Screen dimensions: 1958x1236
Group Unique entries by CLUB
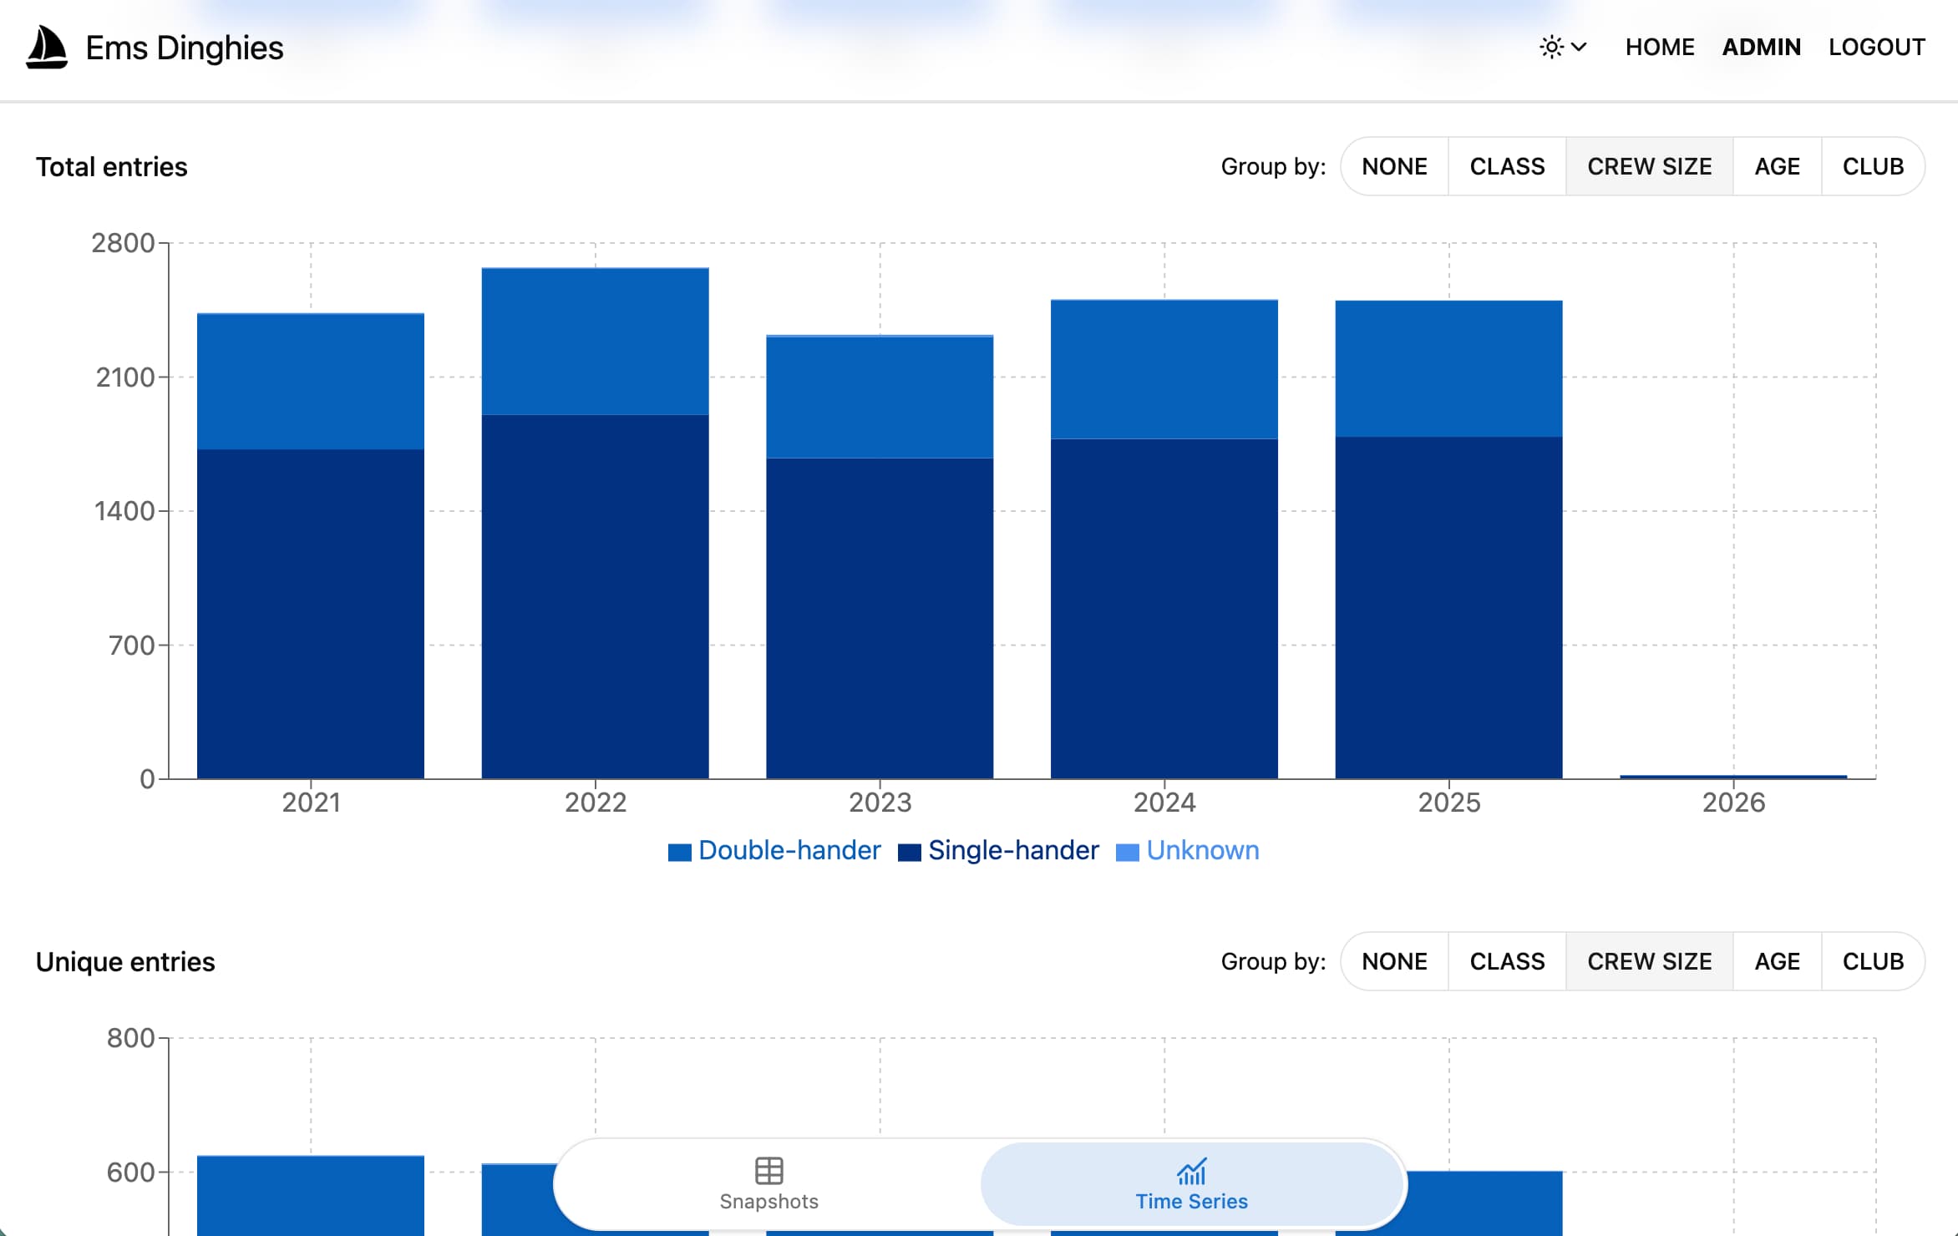point(1874,961)
